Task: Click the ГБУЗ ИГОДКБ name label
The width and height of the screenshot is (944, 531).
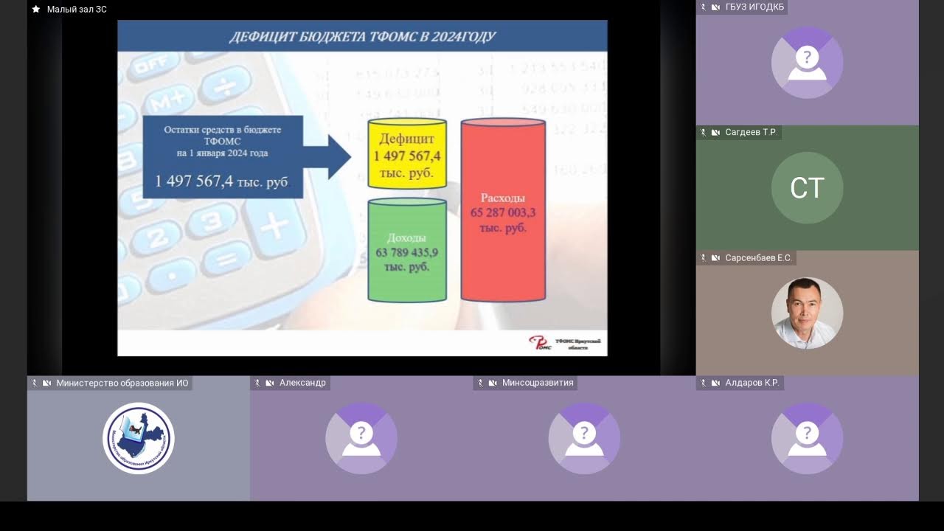Action: click(x=754, y=7)
